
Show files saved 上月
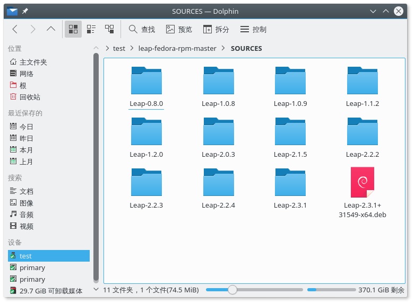point(49,162)
